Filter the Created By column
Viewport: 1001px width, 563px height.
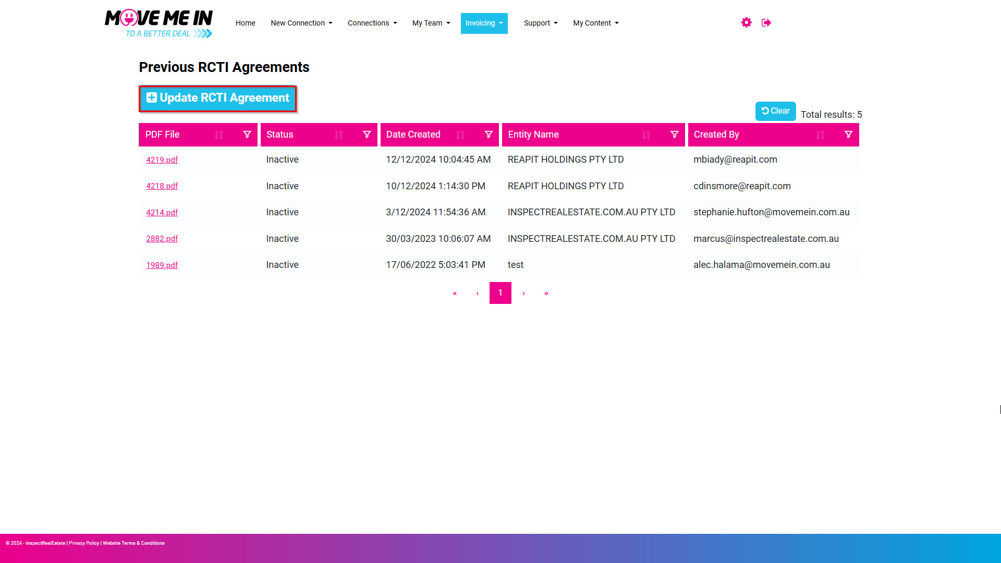848,134
